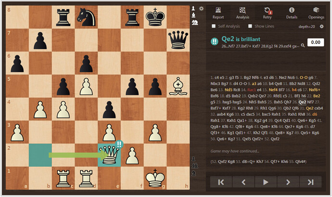
Task: Skip to the last move
Action: tap(310, 182)
